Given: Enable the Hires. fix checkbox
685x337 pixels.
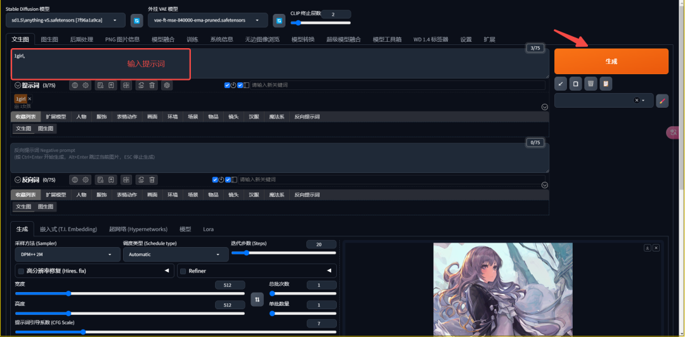Looking at the screenshot, I should tap(21, 271).
